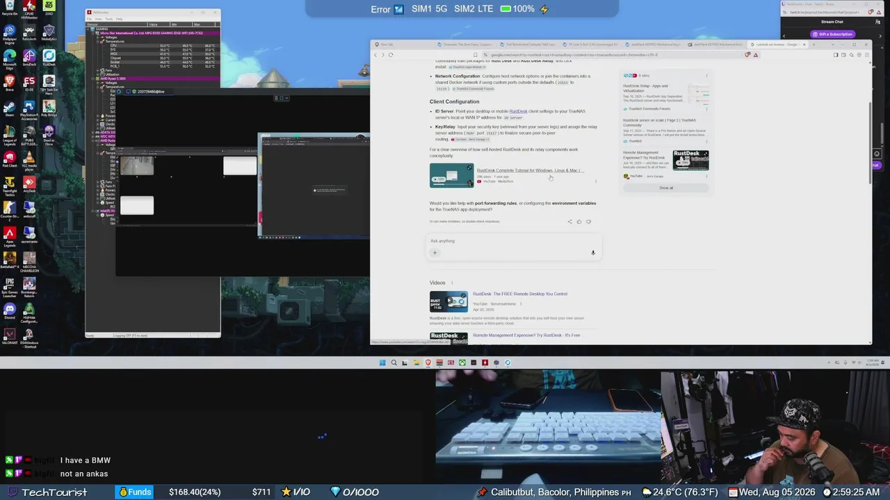Launch AnyDesk from the desktop

click(29, 185)
